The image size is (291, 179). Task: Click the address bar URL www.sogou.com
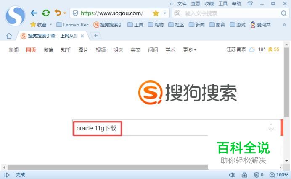click(x=112, y=13)
